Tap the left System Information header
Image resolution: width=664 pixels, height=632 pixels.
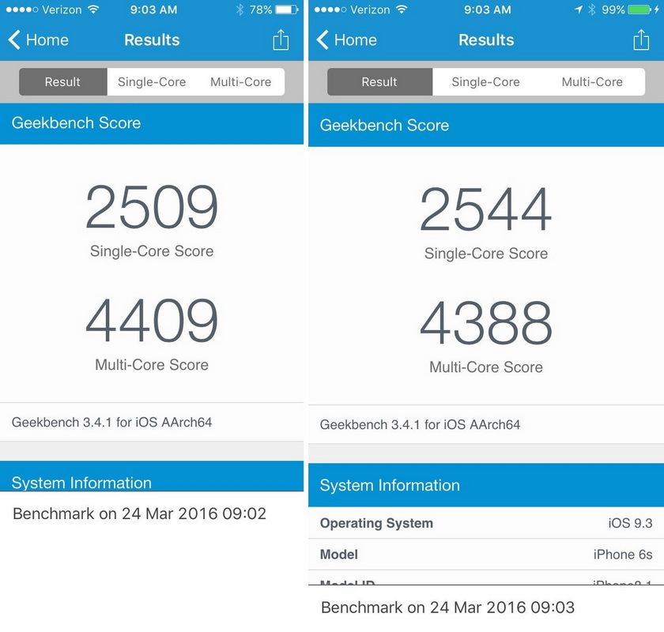click(x=152, y=476)
